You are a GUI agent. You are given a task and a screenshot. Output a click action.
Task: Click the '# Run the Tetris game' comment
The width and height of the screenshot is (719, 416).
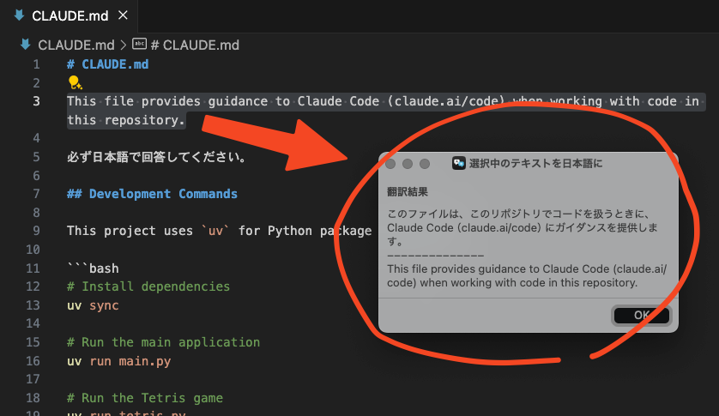145,398
